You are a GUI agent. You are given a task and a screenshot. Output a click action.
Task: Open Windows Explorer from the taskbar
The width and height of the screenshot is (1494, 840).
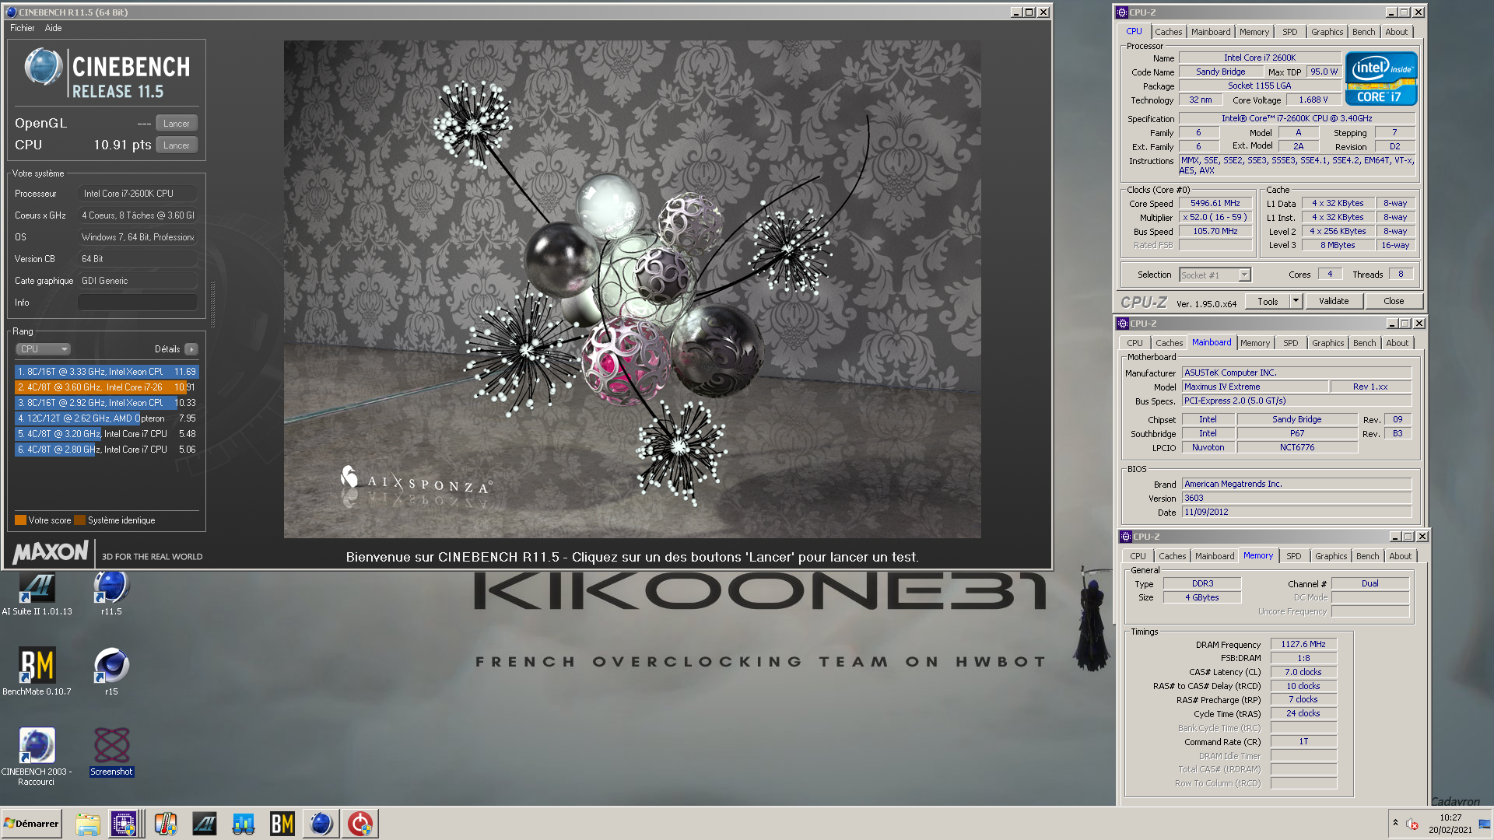[x=87, y=824]
